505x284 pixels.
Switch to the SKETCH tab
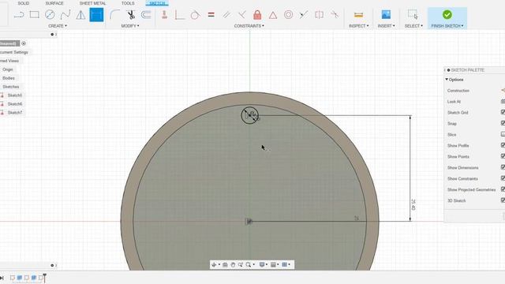click(157, 3)
